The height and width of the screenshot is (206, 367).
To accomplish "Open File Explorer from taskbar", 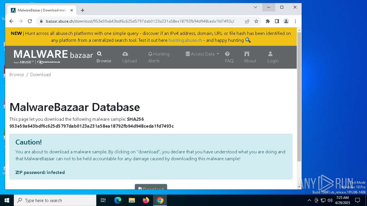I will (x=132, y=200).
